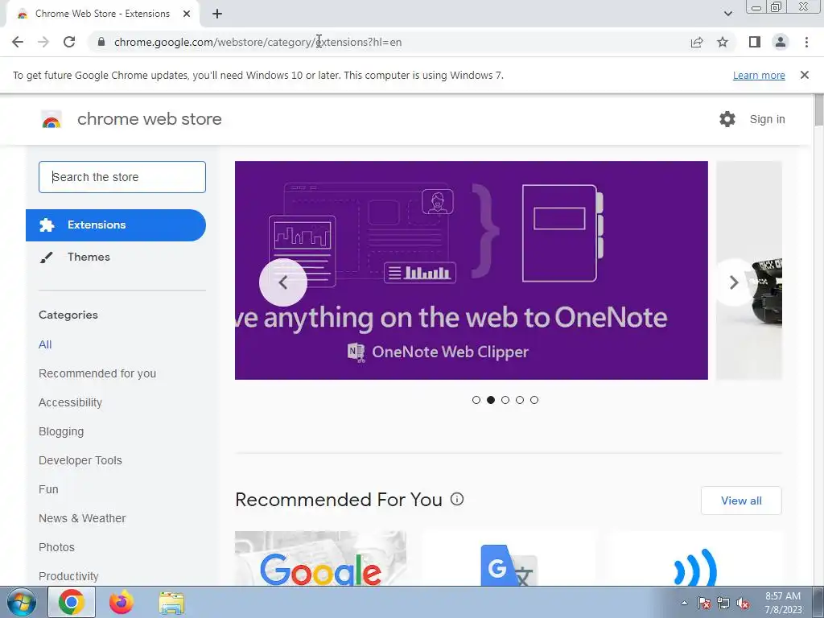Click the page vertical scrollbar thumb
This screenshot has width=824, height=618.
(818, 109)
